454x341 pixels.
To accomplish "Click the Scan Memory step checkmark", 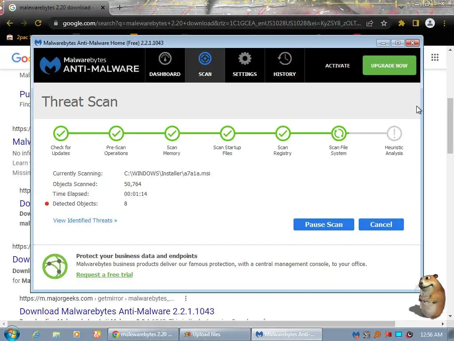I will pyautogui.click(x=172, y=133).
